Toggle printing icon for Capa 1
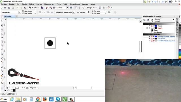The image size is (181, 102). pyautogui.click(x=152, y=28)
